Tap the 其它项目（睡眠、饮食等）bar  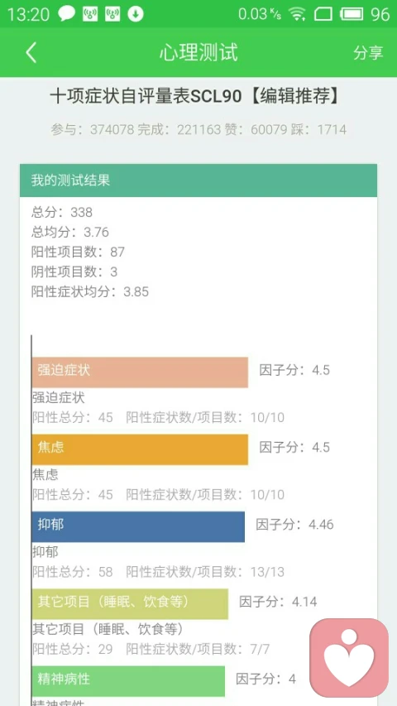130,604
